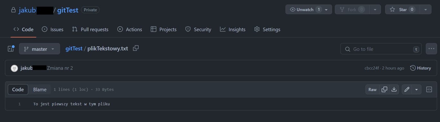Toggle Unwatch for this repository
440x122 pixels.
(x=305, y=10)
